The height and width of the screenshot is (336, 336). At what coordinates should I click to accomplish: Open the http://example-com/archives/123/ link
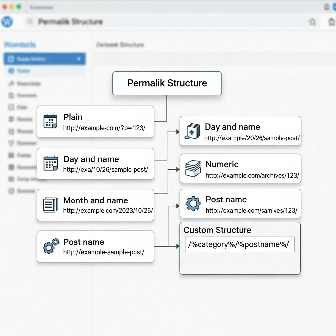pyautogui.click(x=252, y=176)
